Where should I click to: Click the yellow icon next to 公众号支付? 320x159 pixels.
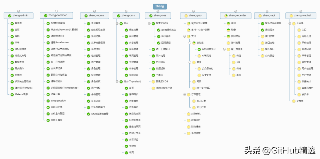pyautogui.click(x=199, y=69)
